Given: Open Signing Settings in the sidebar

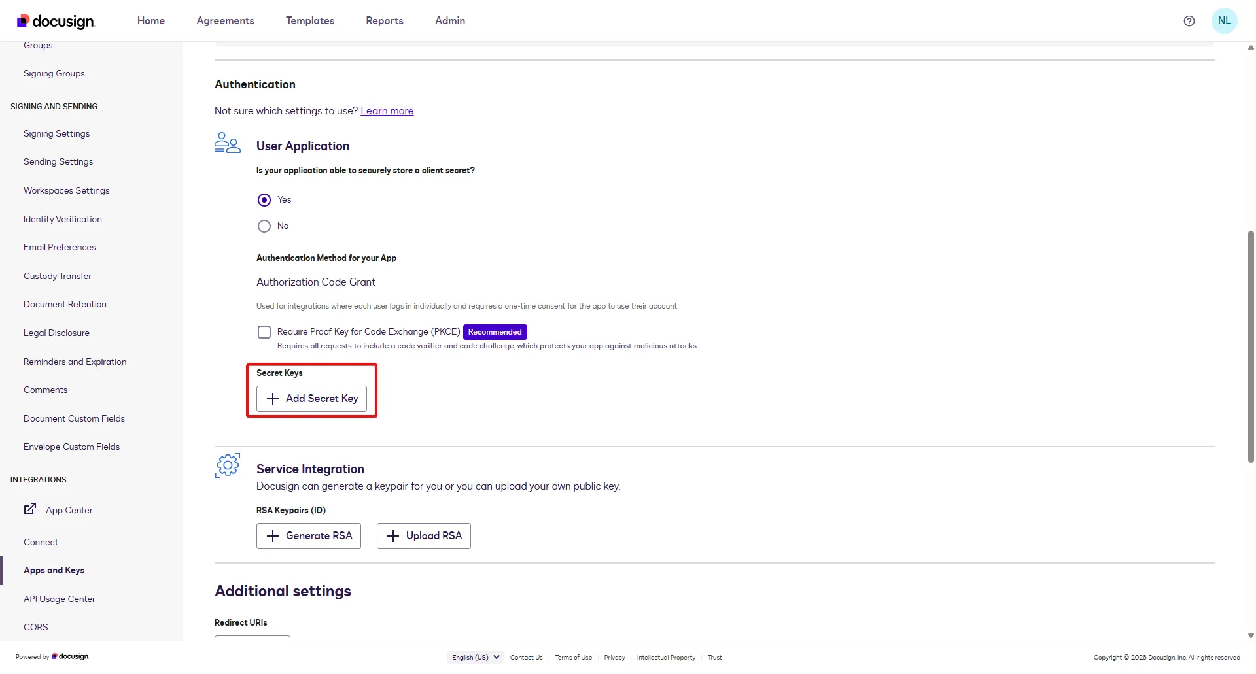Looking at the screenshot, I should (x=57, y=134).
